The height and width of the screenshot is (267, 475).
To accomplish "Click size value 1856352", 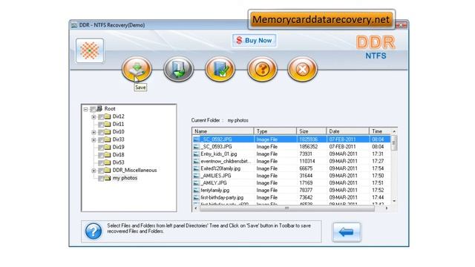I will [309, 147].
